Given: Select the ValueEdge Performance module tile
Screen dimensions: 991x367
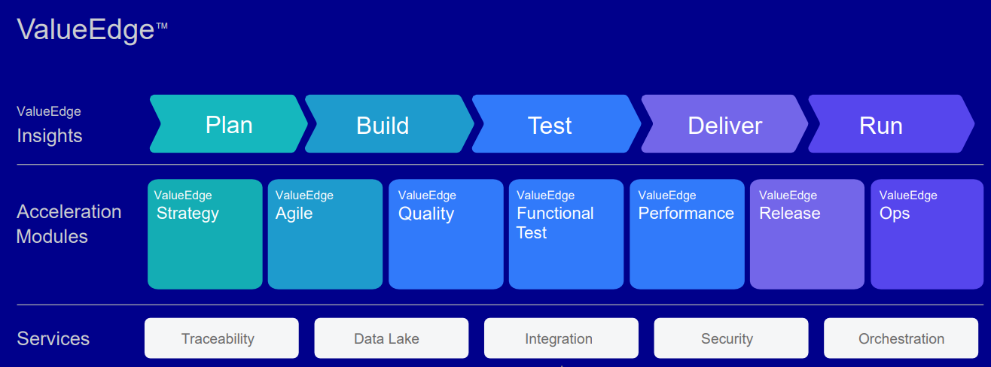Looking at the screenshot, I should point(687,234).
